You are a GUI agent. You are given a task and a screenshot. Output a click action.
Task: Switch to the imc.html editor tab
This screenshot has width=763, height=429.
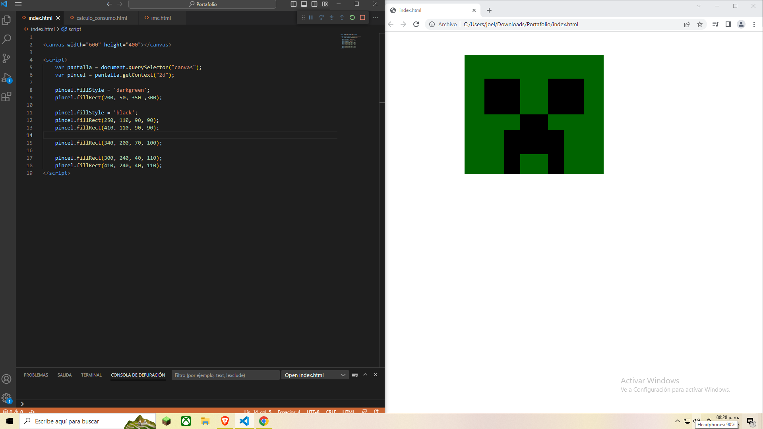pyautogui.click(x=161, y=18)
